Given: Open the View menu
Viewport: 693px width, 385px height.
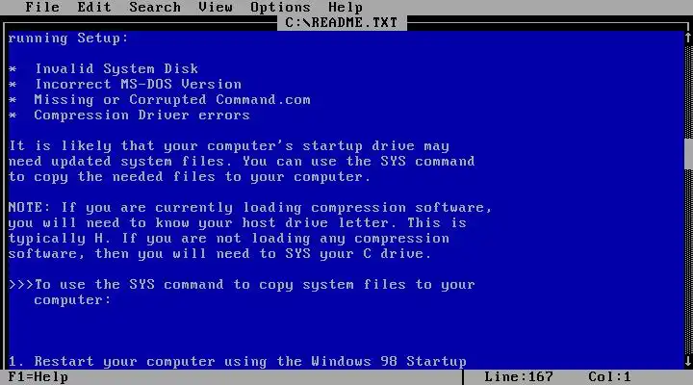Looking at the screenshot, I should pos(216,7).
